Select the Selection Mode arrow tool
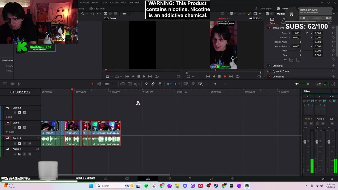The width and height of the screenshot is (338, 190). pos(92,84)
